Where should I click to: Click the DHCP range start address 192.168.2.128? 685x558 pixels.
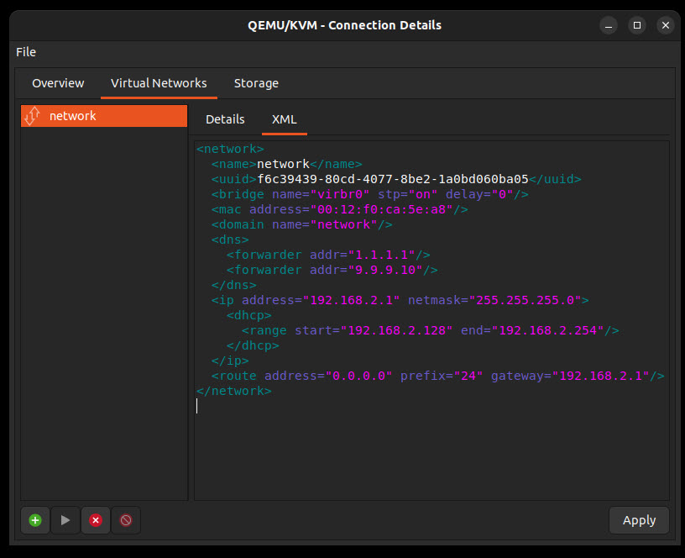click(396, 330)
